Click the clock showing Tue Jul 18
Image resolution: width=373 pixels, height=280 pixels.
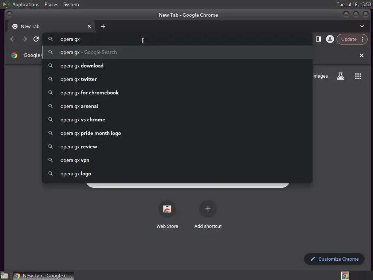(x=354, y=4)
